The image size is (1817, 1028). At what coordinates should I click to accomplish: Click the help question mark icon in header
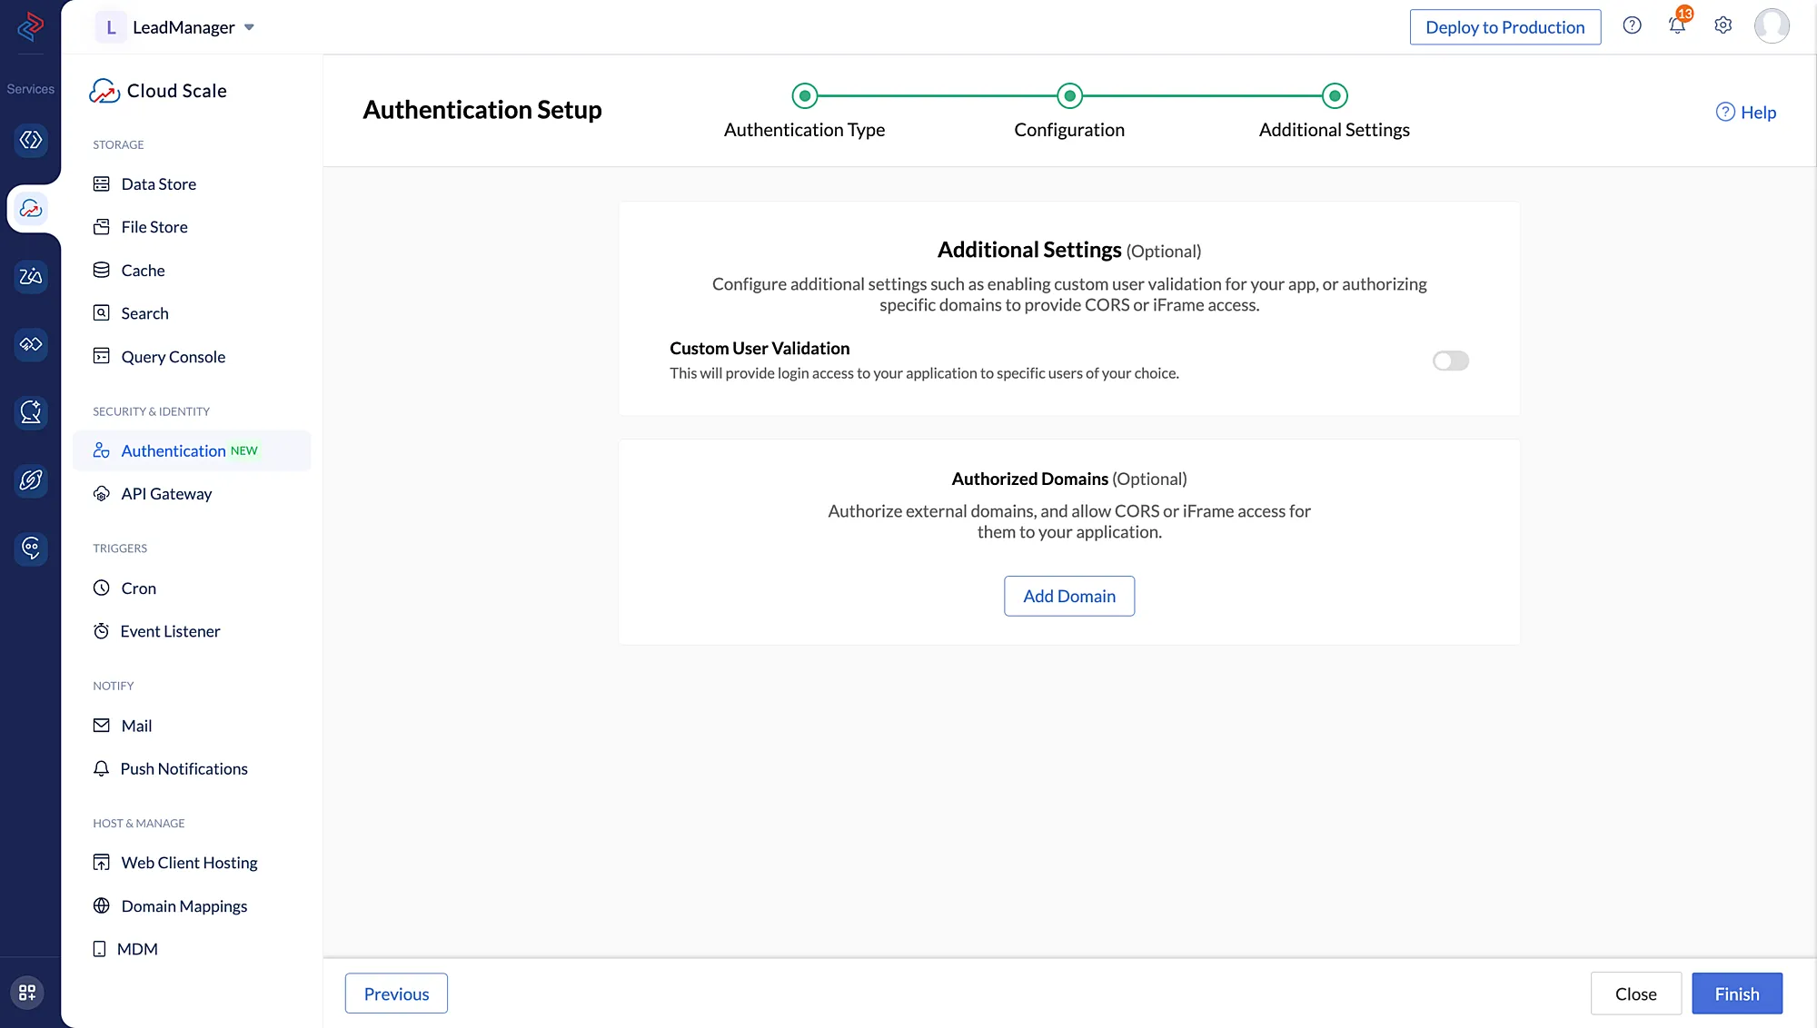point(1632,25)
